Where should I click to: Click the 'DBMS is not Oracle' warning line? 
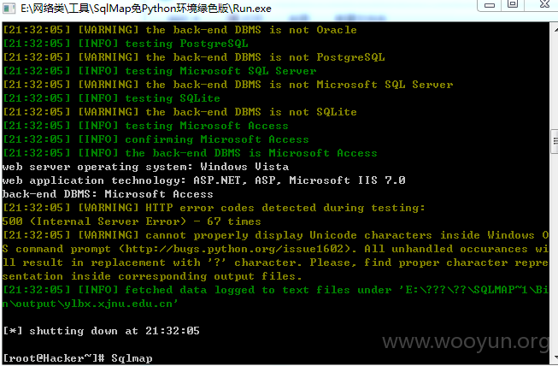tap(179, 30)
